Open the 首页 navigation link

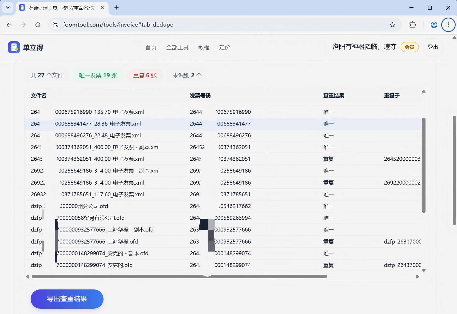coord(151,47)
